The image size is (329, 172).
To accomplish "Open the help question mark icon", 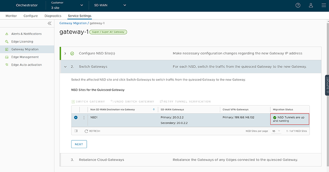I will coord(298,5).
